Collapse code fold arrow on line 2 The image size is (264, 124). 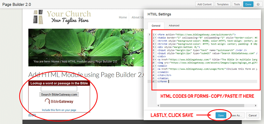pos(155,37)
